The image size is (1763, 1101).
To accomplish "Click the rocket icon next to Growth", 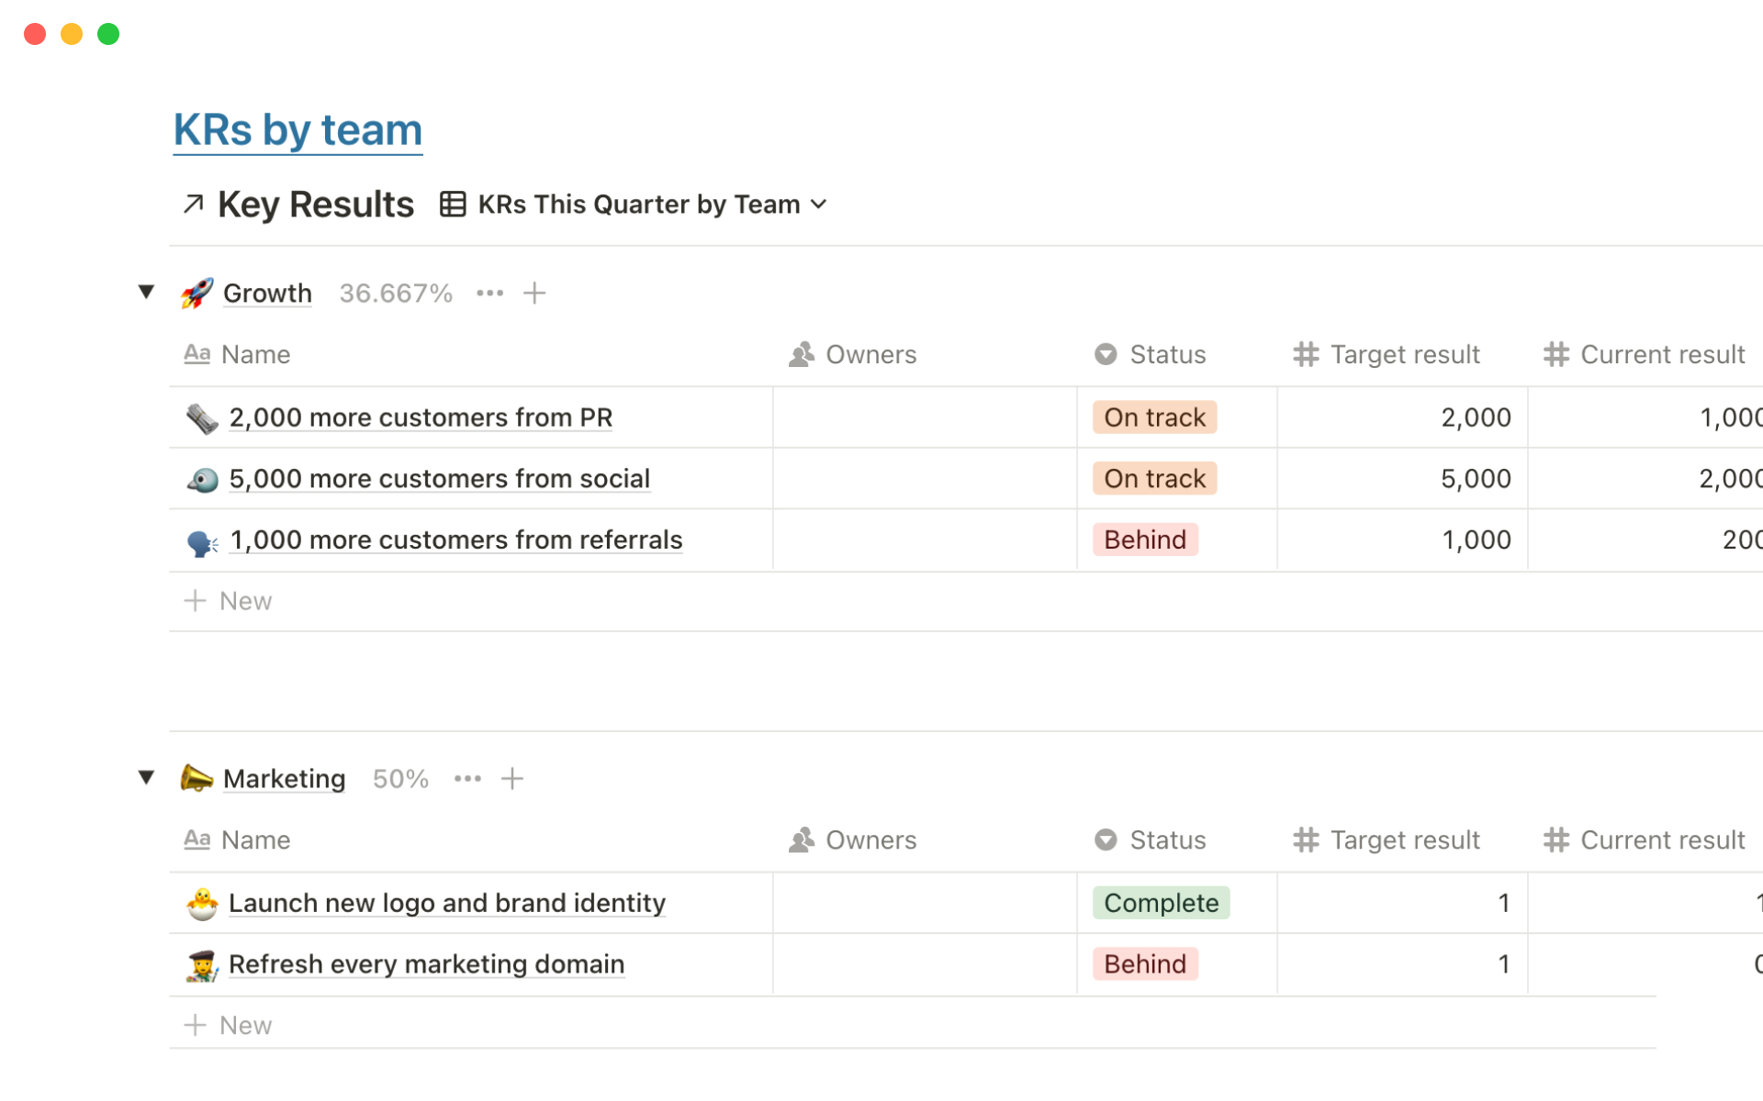I will click(197, 294).
